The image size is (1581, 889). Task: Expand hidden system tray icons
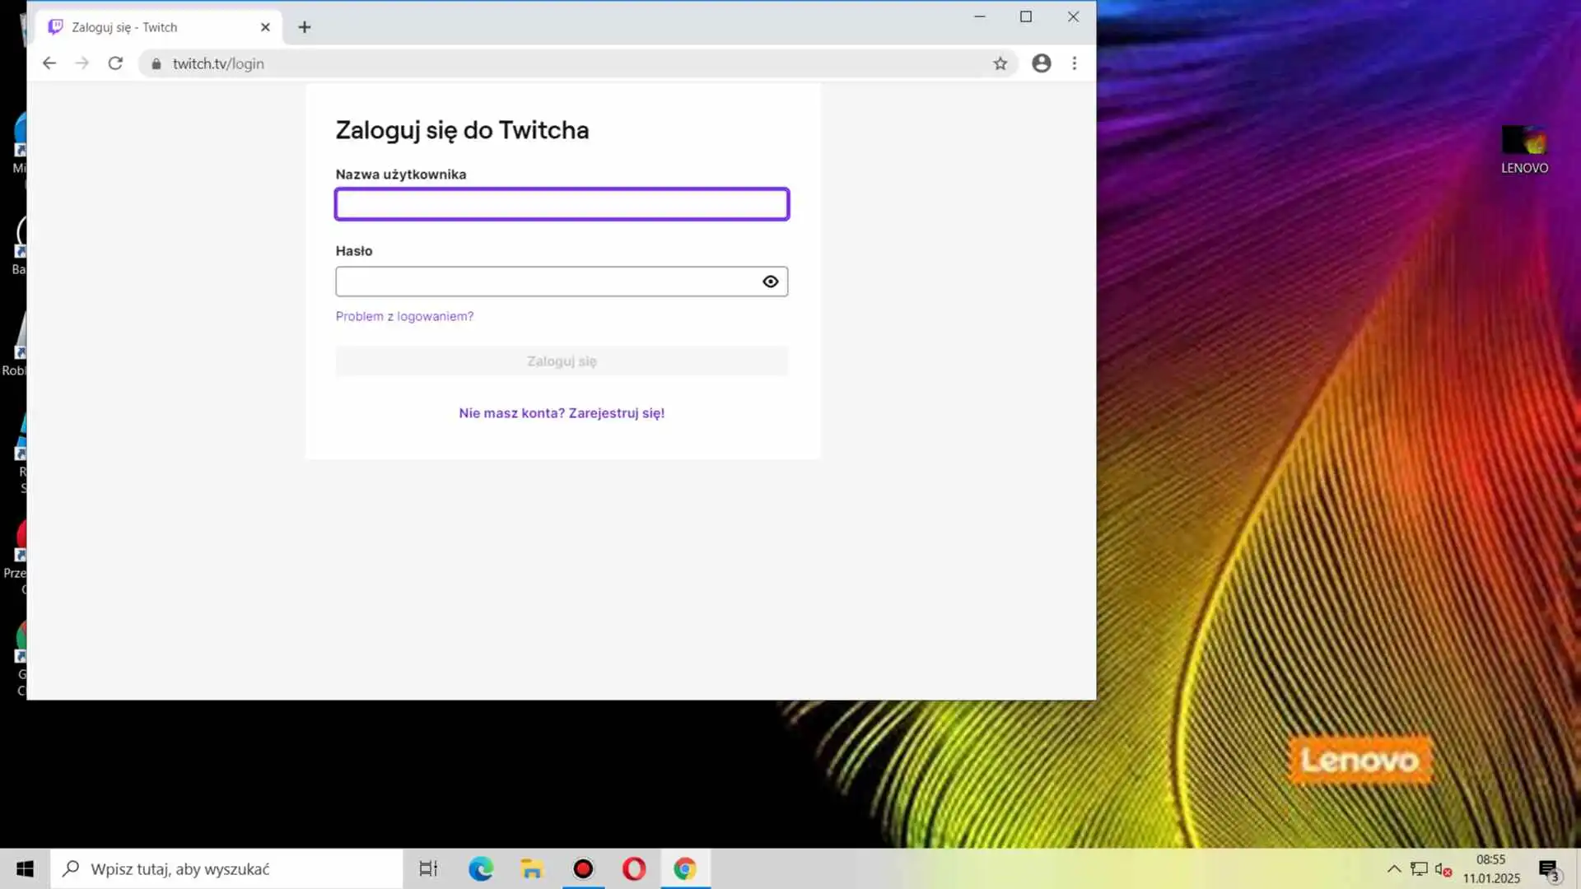click(x=1393, y=868)
